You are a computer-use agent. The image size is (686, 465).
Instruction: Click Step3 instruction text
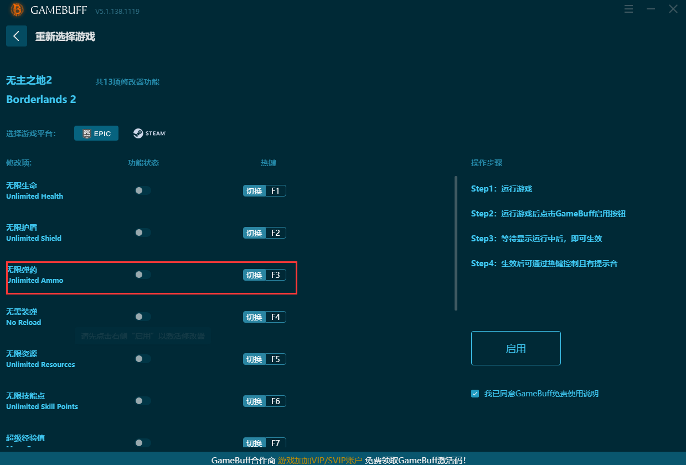pos(537,239)
